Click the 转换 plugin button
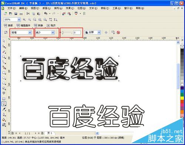 click(x=38, y=26)
